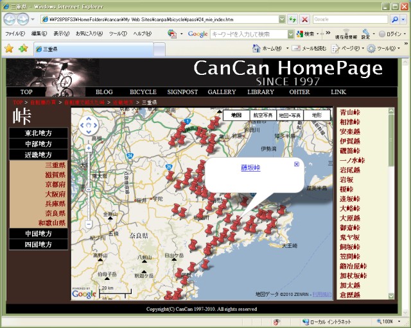411x328 pixels.
Task: Expand the Home button dropdown arrow
Action: [x=287, y=49]
